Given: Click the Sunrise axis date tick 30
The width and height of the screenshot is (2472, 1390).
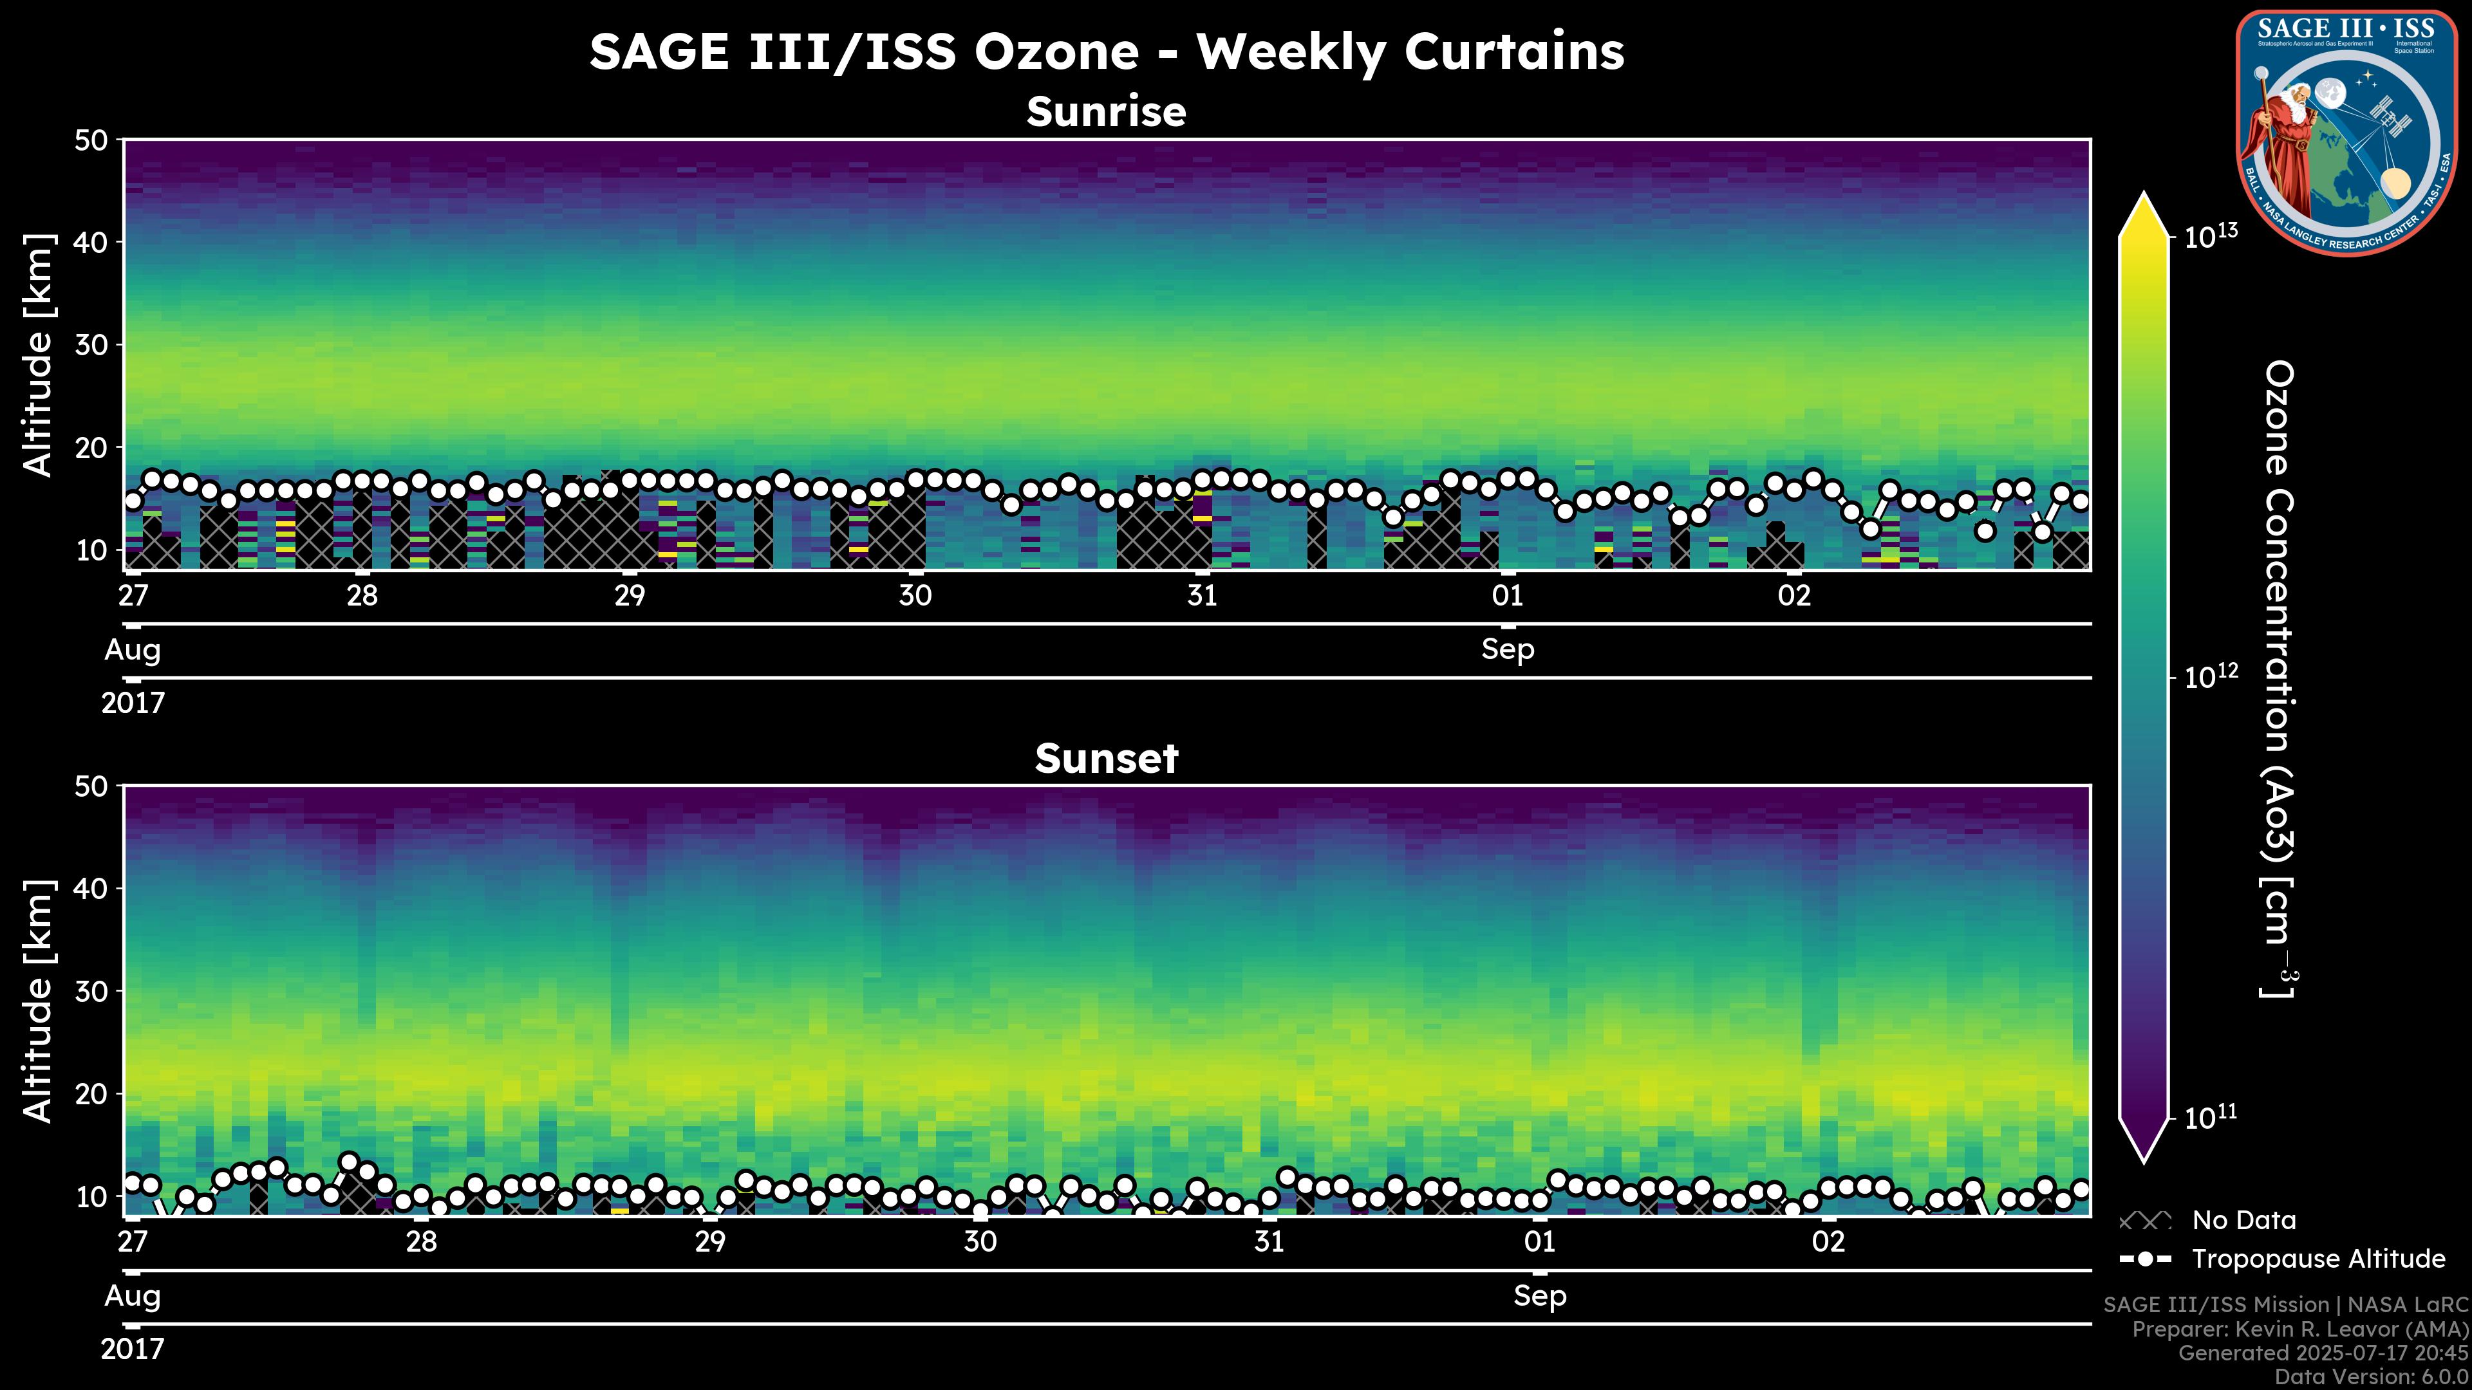Looking at the screenshot, I should 915,596.
